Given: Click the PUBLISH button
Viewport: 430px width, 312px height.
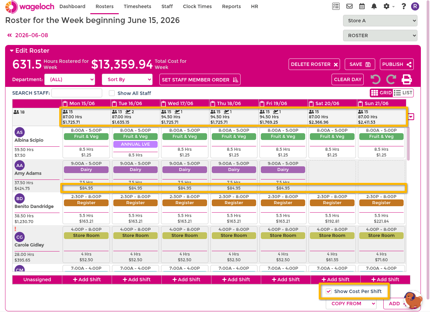Looking at the screenshot, I should [x=397, y=64].
